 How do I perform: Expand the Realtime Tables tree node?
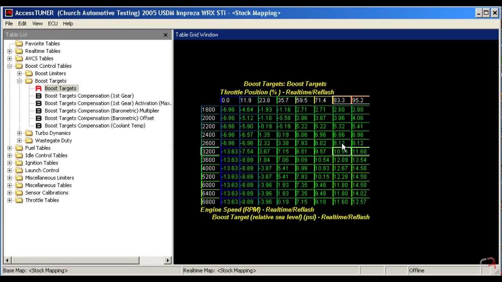(9, 51)
